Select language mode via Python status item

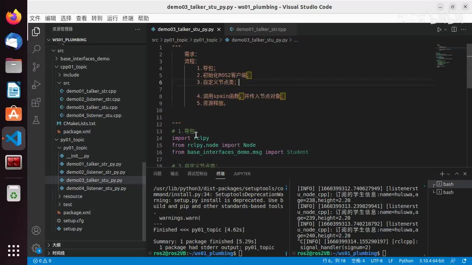point(406,261)
